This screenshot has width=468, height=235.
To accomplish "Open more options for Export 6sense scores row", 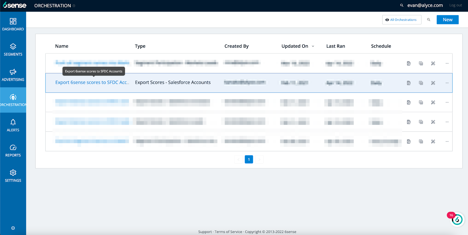I will pyautogui.click(x=447, y=83).
